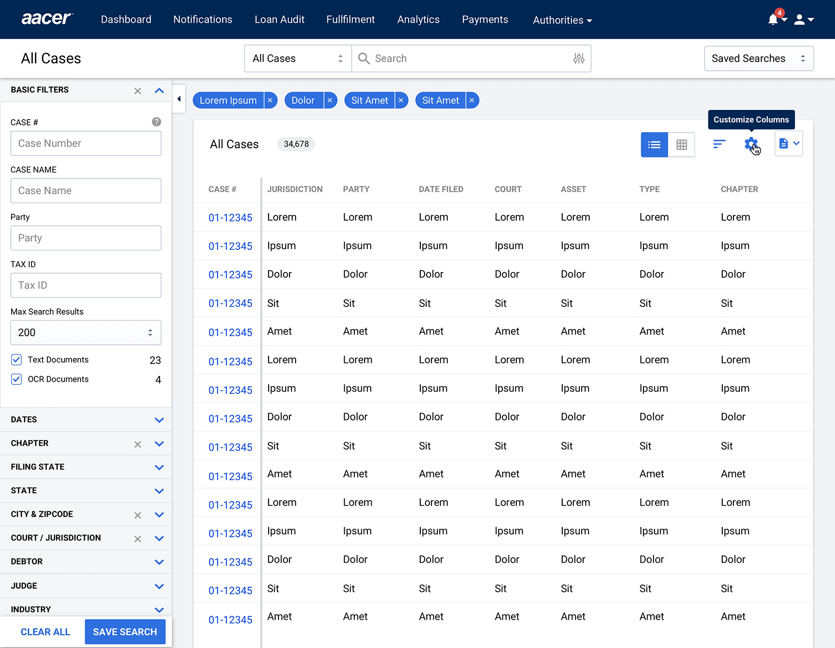
Task: Open Customize Columns gear icon
Action: [751, 144]
